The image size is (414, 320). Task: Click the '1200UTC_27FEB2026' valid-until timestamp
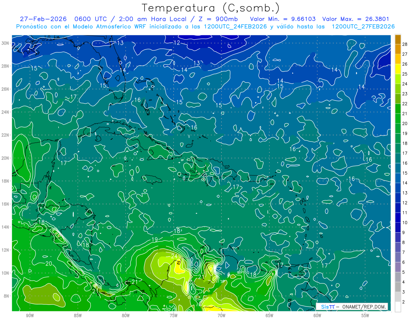[x=363, y=27]
